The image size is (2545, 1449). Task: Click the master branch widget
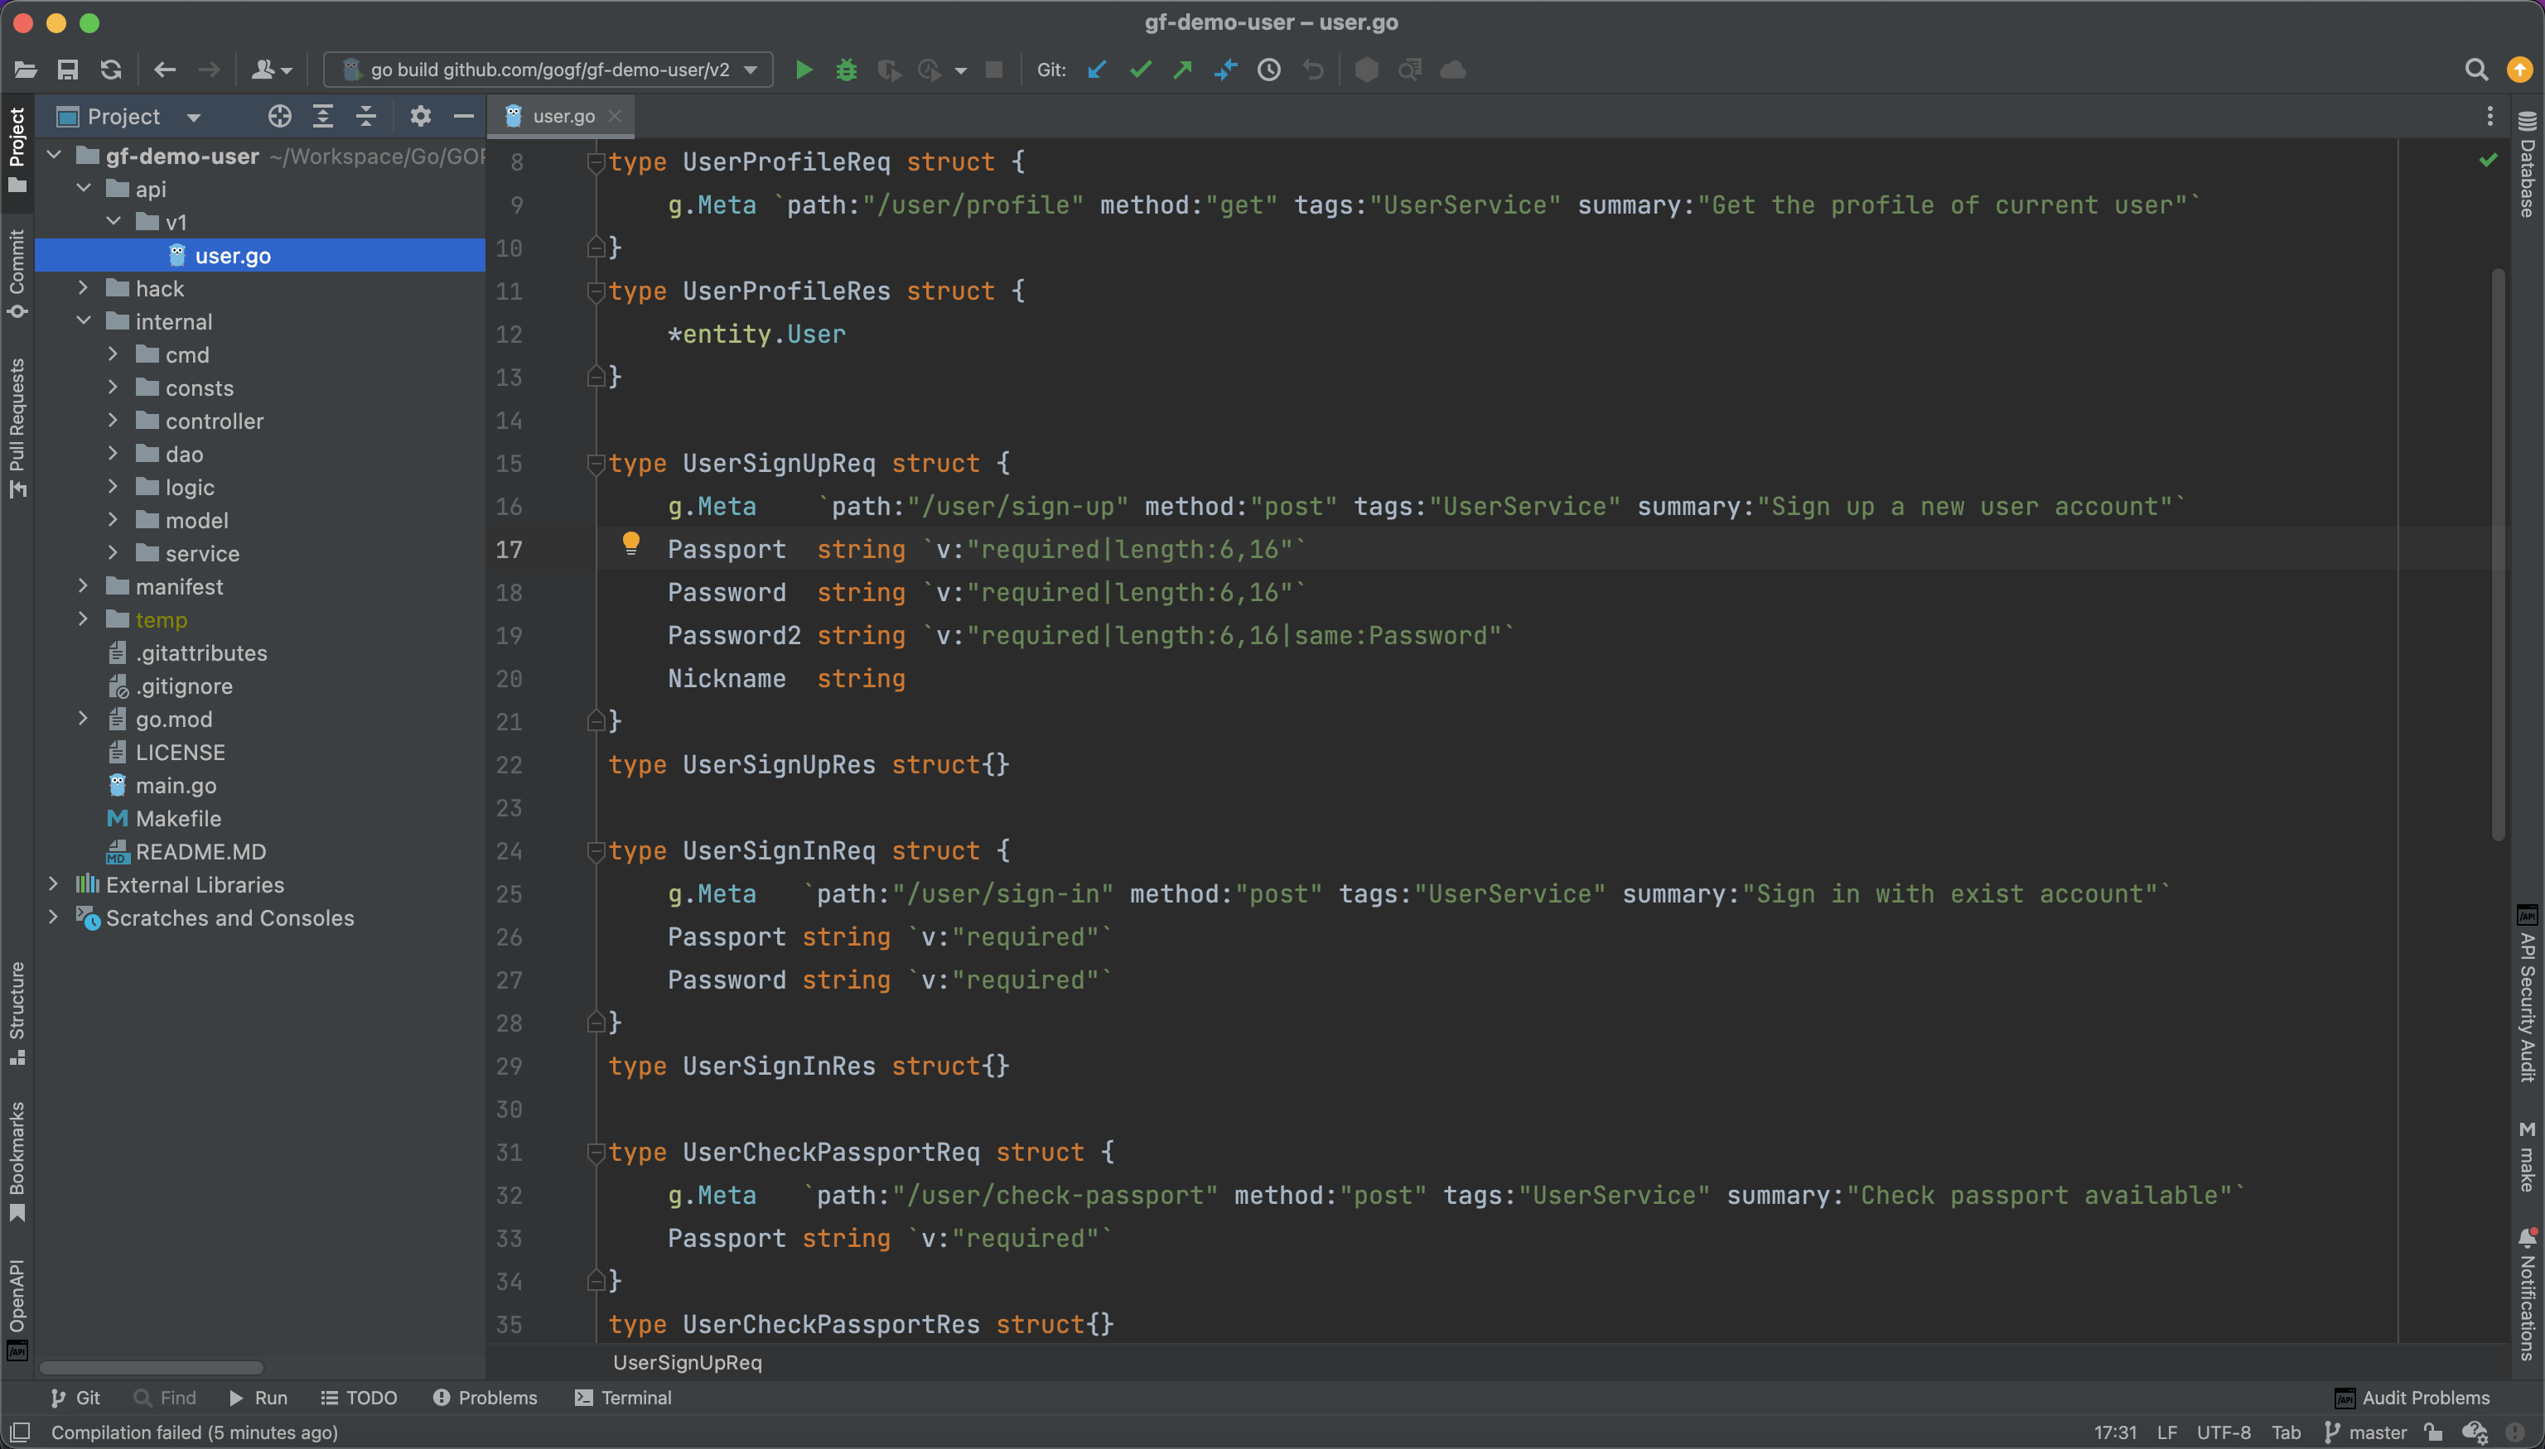click(2366, 1432)
